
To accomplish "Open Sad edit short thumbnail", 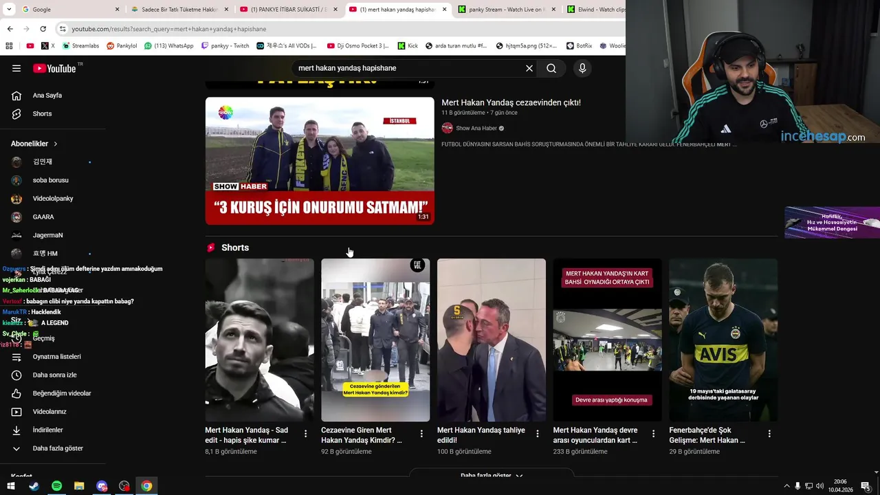I will (x=259, y=340).
